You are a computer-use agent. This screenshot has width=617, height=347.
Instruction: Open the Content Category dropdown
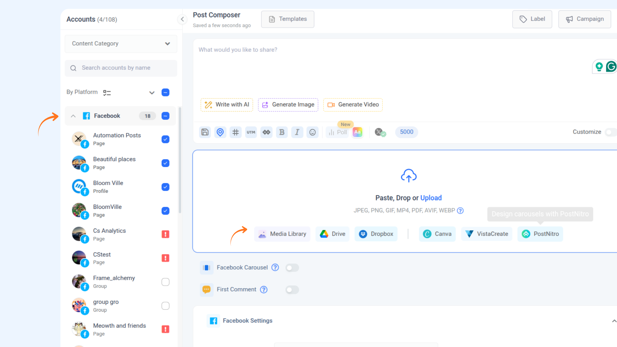pos(121,44)
